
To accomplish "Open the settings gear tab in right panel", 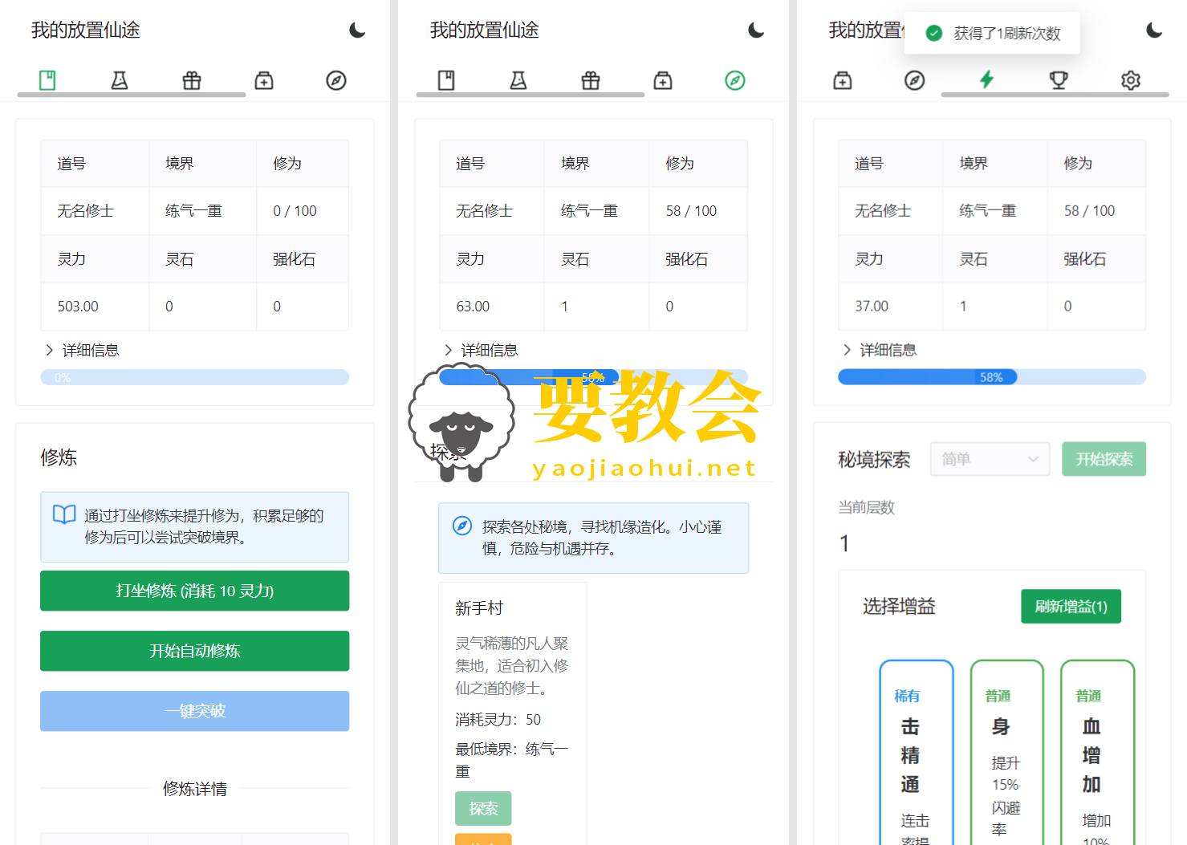I will pos(1131,80).
